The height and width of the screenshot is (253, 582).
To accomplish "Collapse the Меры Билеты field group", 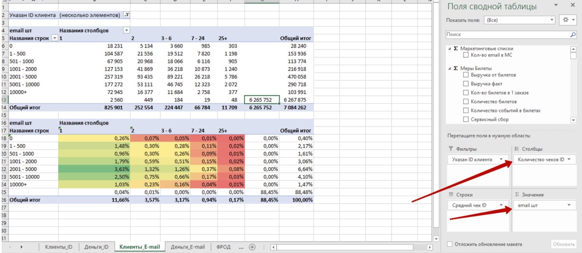I will pyautogui.click(x=449, y=68).
